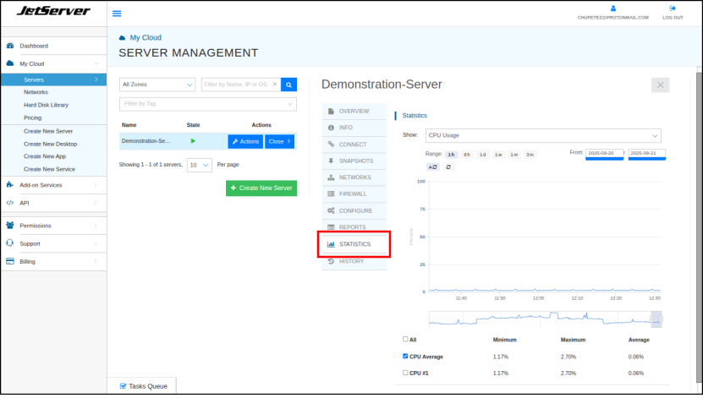
Task: Open the per page count dropdown
Action: tap(200, 165)
